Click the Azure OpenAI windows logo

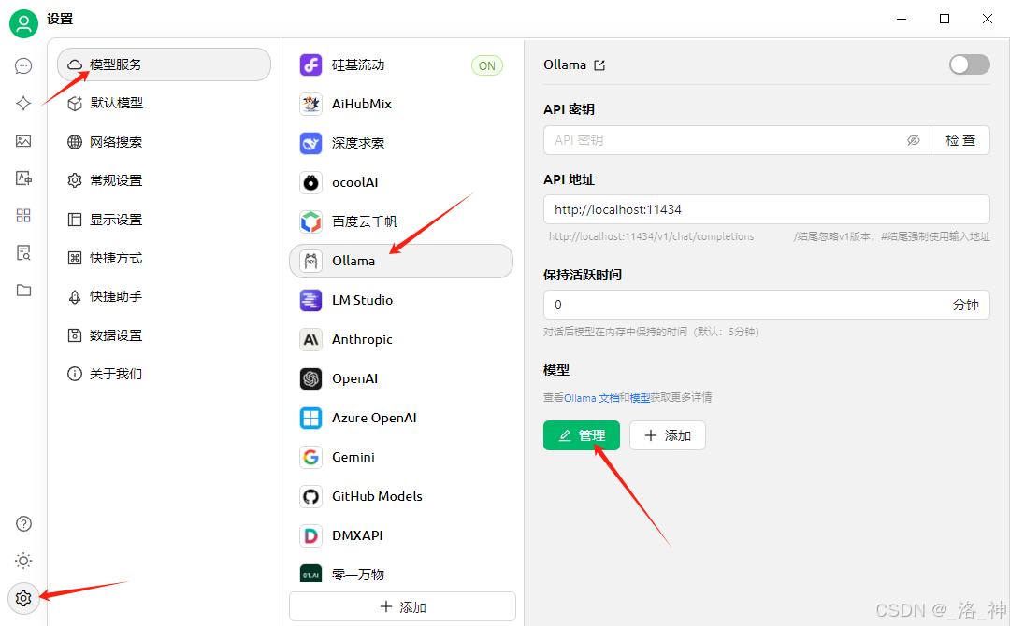pos(311,419)
